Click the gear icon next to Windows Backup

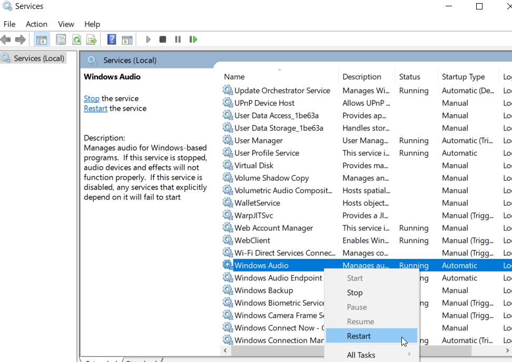click(228, 290)
